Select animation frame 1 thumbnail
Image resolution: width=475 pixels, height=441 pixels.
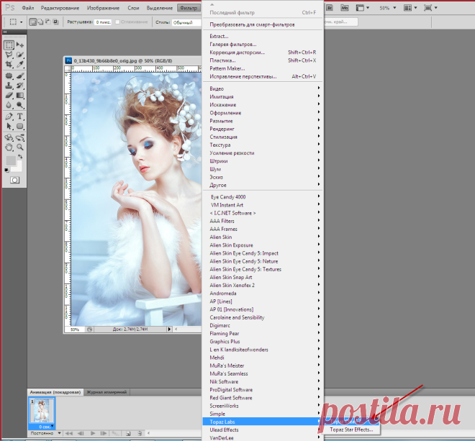pyautogui.click(x=42, y=411)
